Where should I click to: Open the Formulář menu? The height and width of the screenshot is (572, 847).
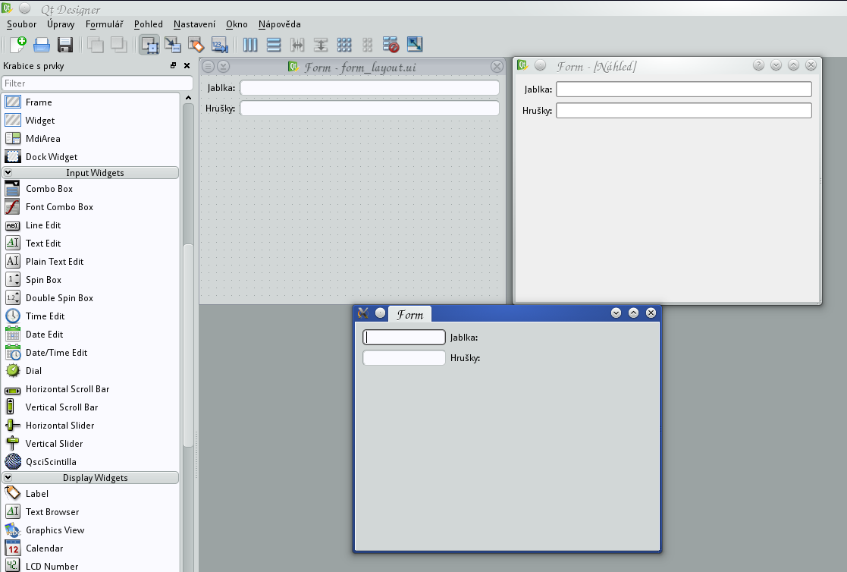coord(104,24)
